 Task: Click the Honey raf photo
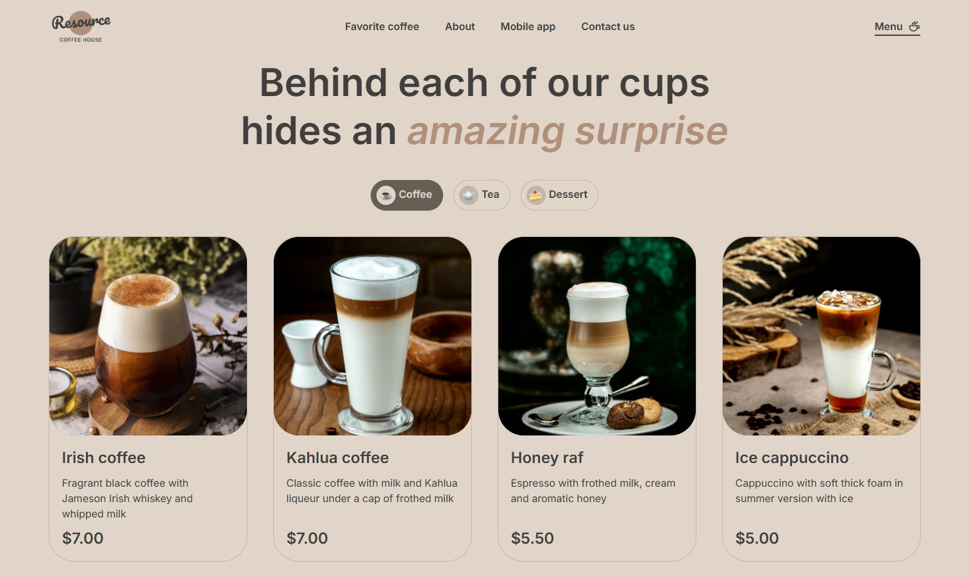coord(597,336)
